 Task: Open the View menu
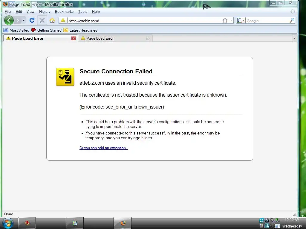click(x=30, y=12)
